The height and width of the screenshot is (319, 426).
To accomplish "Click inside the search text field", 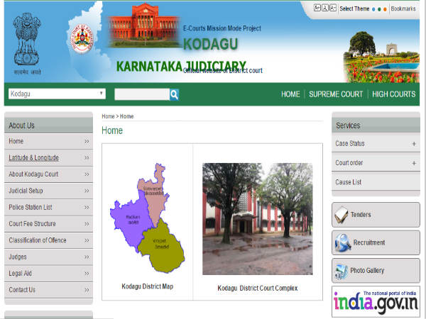I will click(x=141, y=94).
